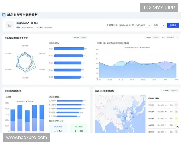Expand the channel multi-select dropdown in sales chart
Viewport: 181px width, 145px height.
172,37
